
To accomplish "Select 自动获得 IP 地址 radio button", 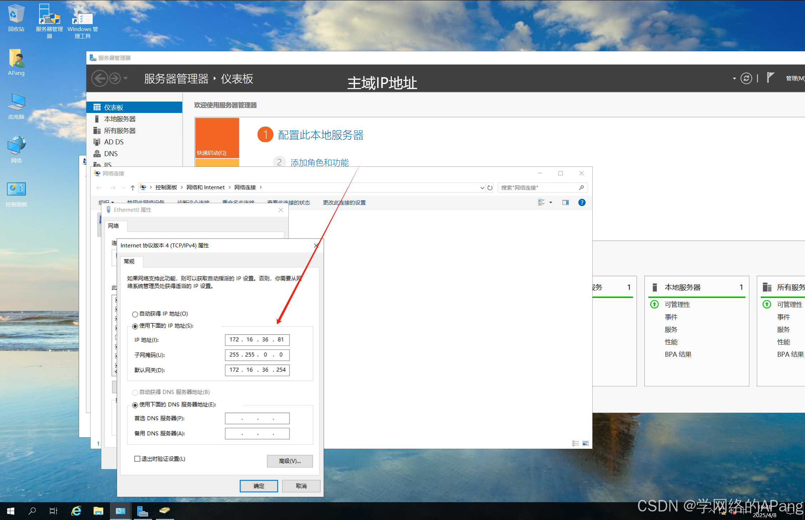I will click(x=135, y=314).
